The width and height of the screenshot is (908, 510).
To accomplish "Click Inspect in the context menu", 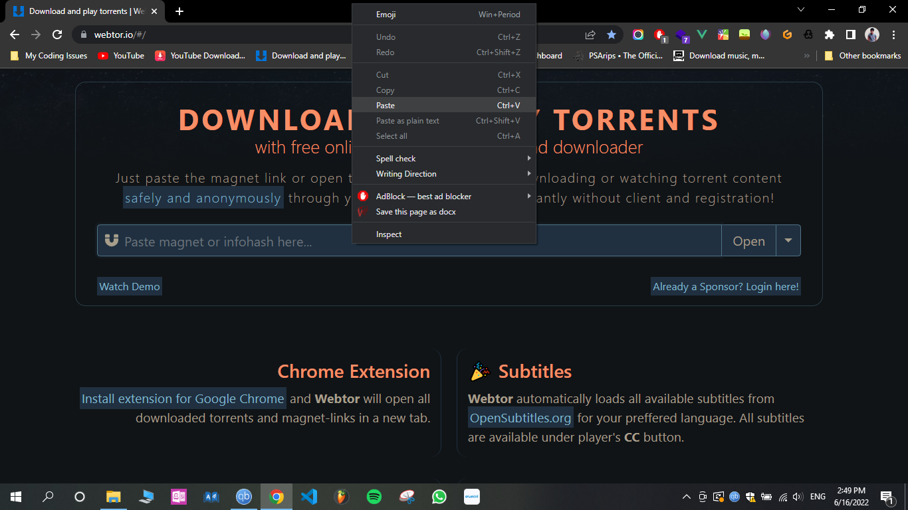I will pyautogui.click(x=444, y=234).
